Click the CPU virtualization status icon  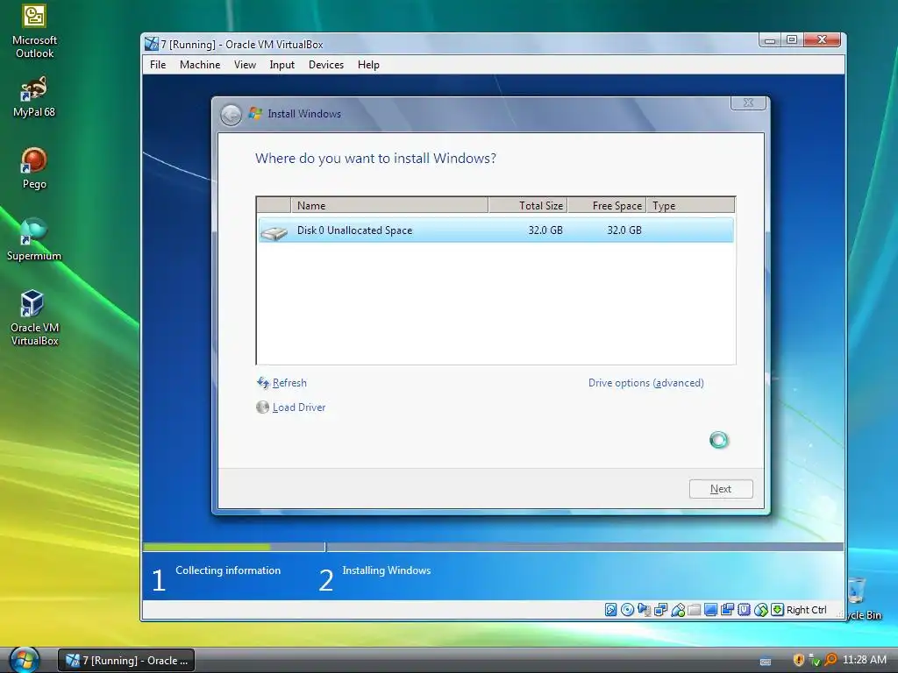[744, 610]
